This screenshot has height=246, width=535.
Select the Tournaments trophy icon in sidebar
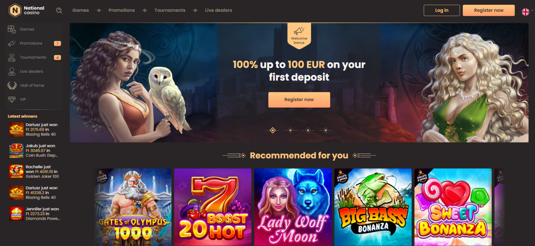click(12, 57)
